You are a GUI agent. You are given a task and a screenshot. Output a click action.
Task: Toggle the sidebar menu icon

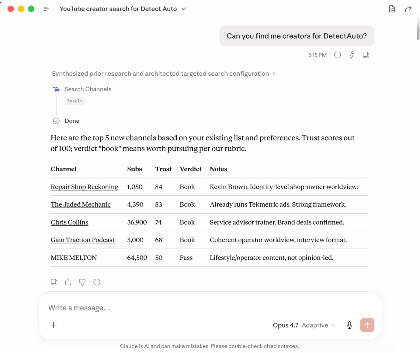(46, 9)
